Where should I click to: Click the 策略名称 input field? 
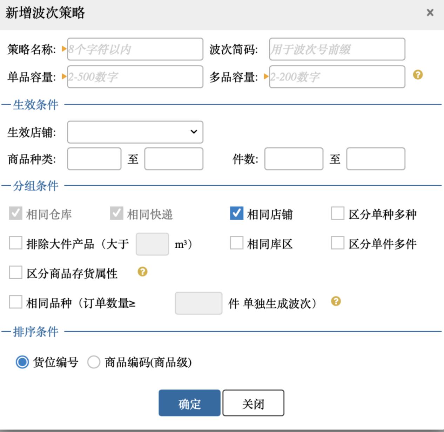(135, 49)
